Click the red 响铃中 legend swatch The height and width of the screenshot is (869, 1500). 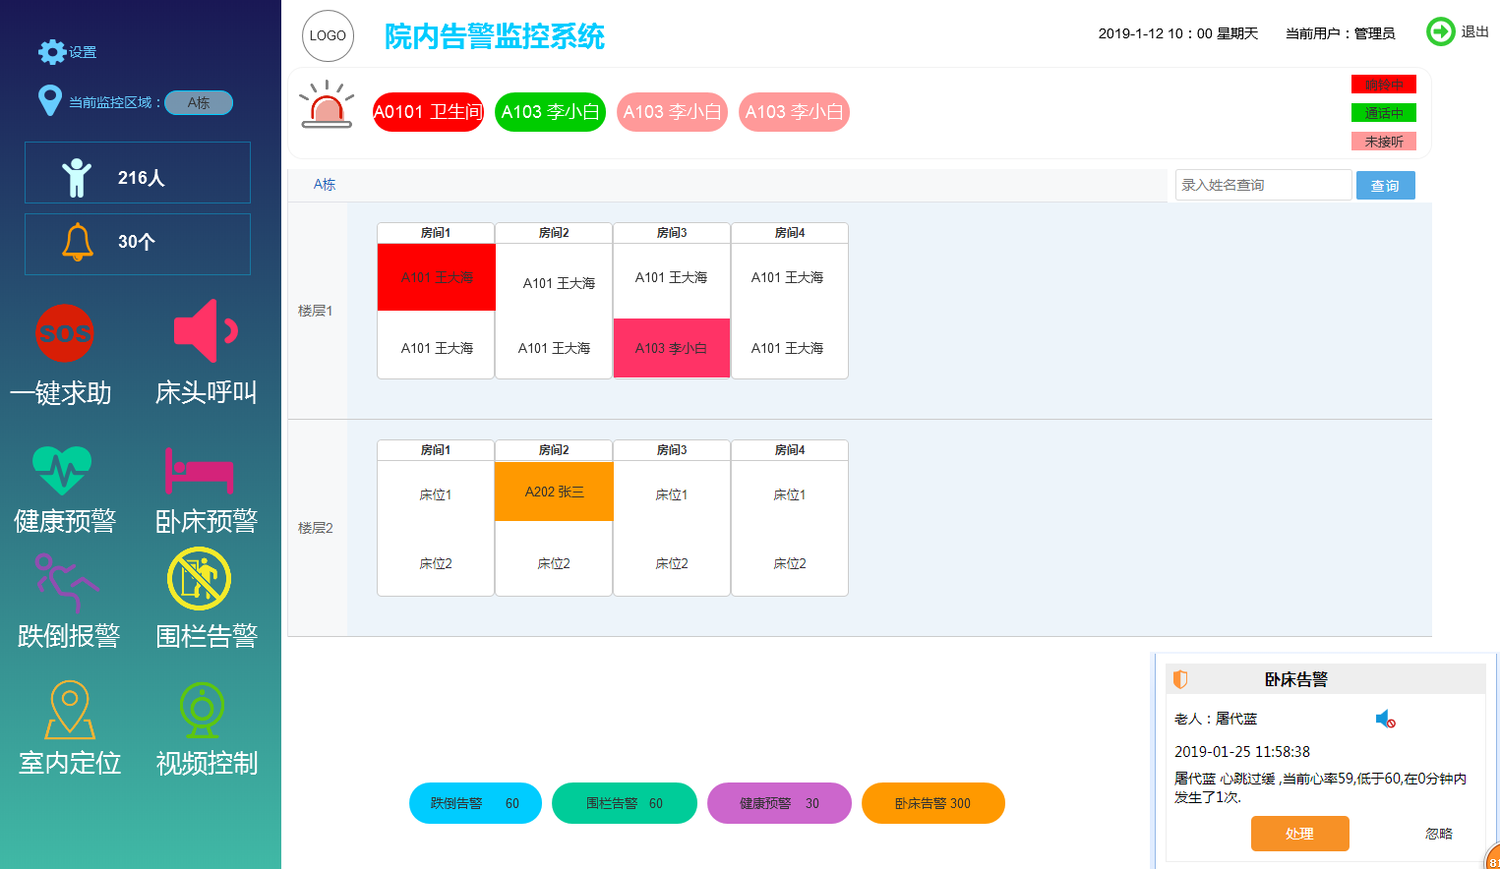tap(1384, 85)
